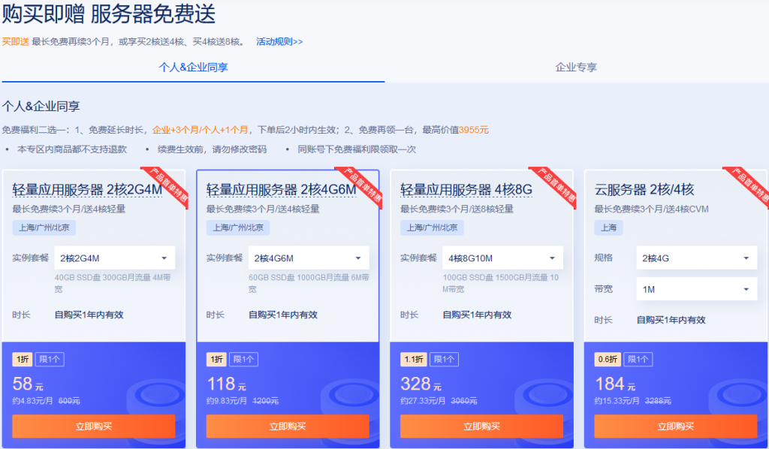Click the 云服务器 2核/4核 title
Viewport: 769px width, 449px height.
644,190
